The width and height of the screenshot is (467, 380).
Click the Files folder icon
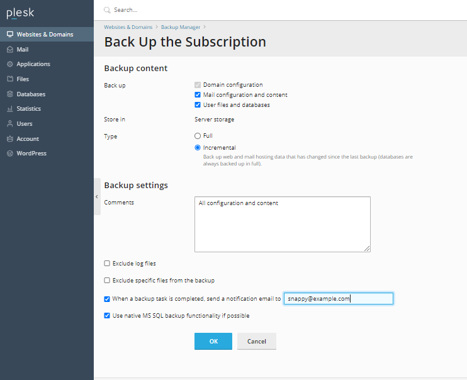10,79
